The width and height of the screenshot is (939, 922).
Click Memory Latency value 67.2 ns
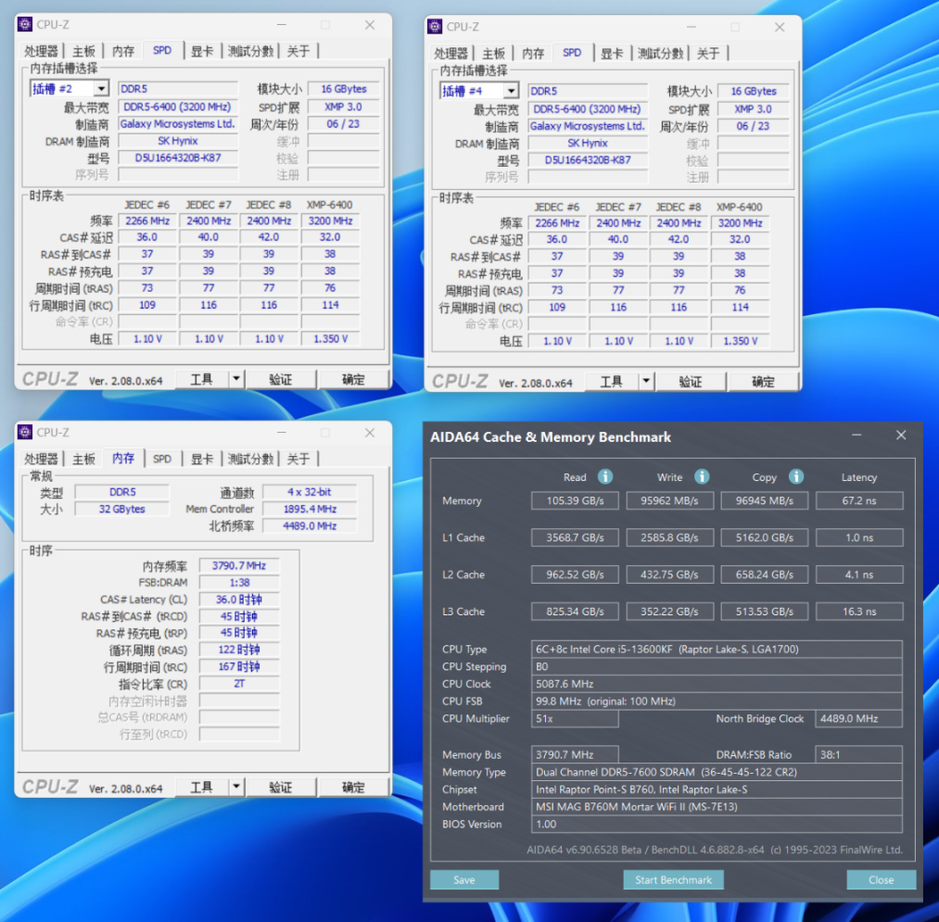(859, 500)
